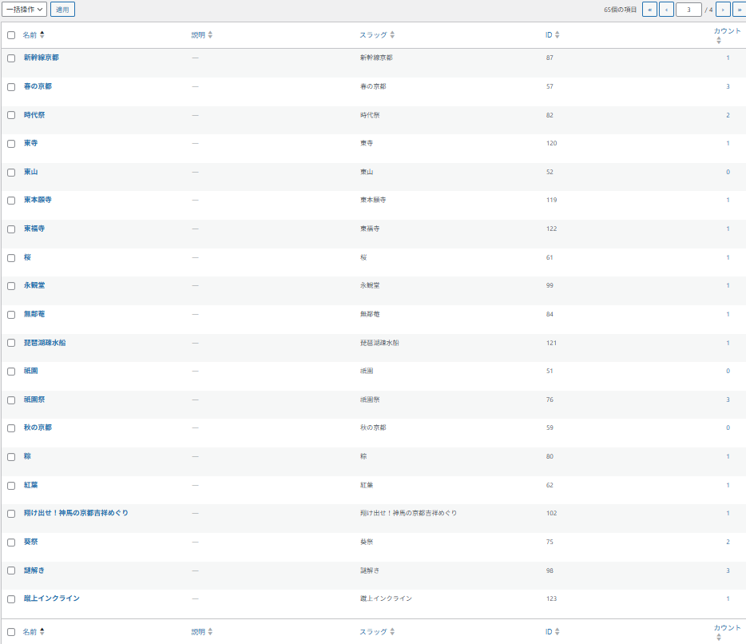Click the 説明 column sort arrows
746x644 pixels.
(x=210, y=35)
